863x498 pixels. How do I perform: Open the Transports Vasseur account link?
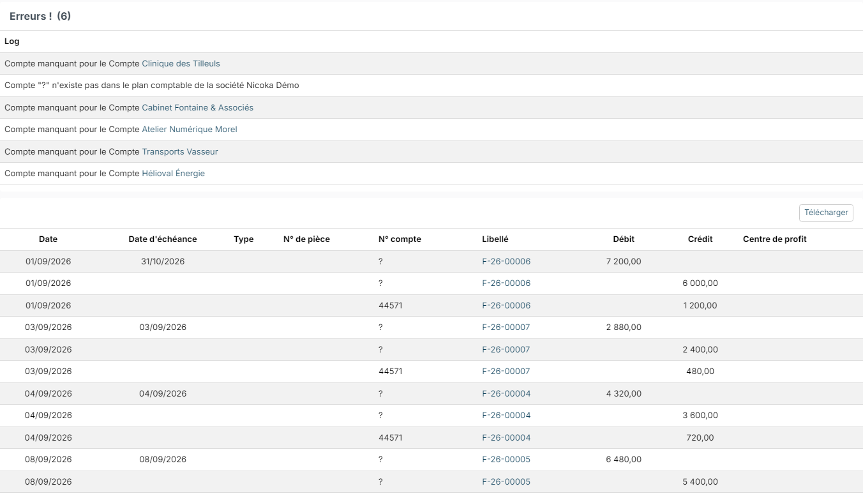point(179,151)
